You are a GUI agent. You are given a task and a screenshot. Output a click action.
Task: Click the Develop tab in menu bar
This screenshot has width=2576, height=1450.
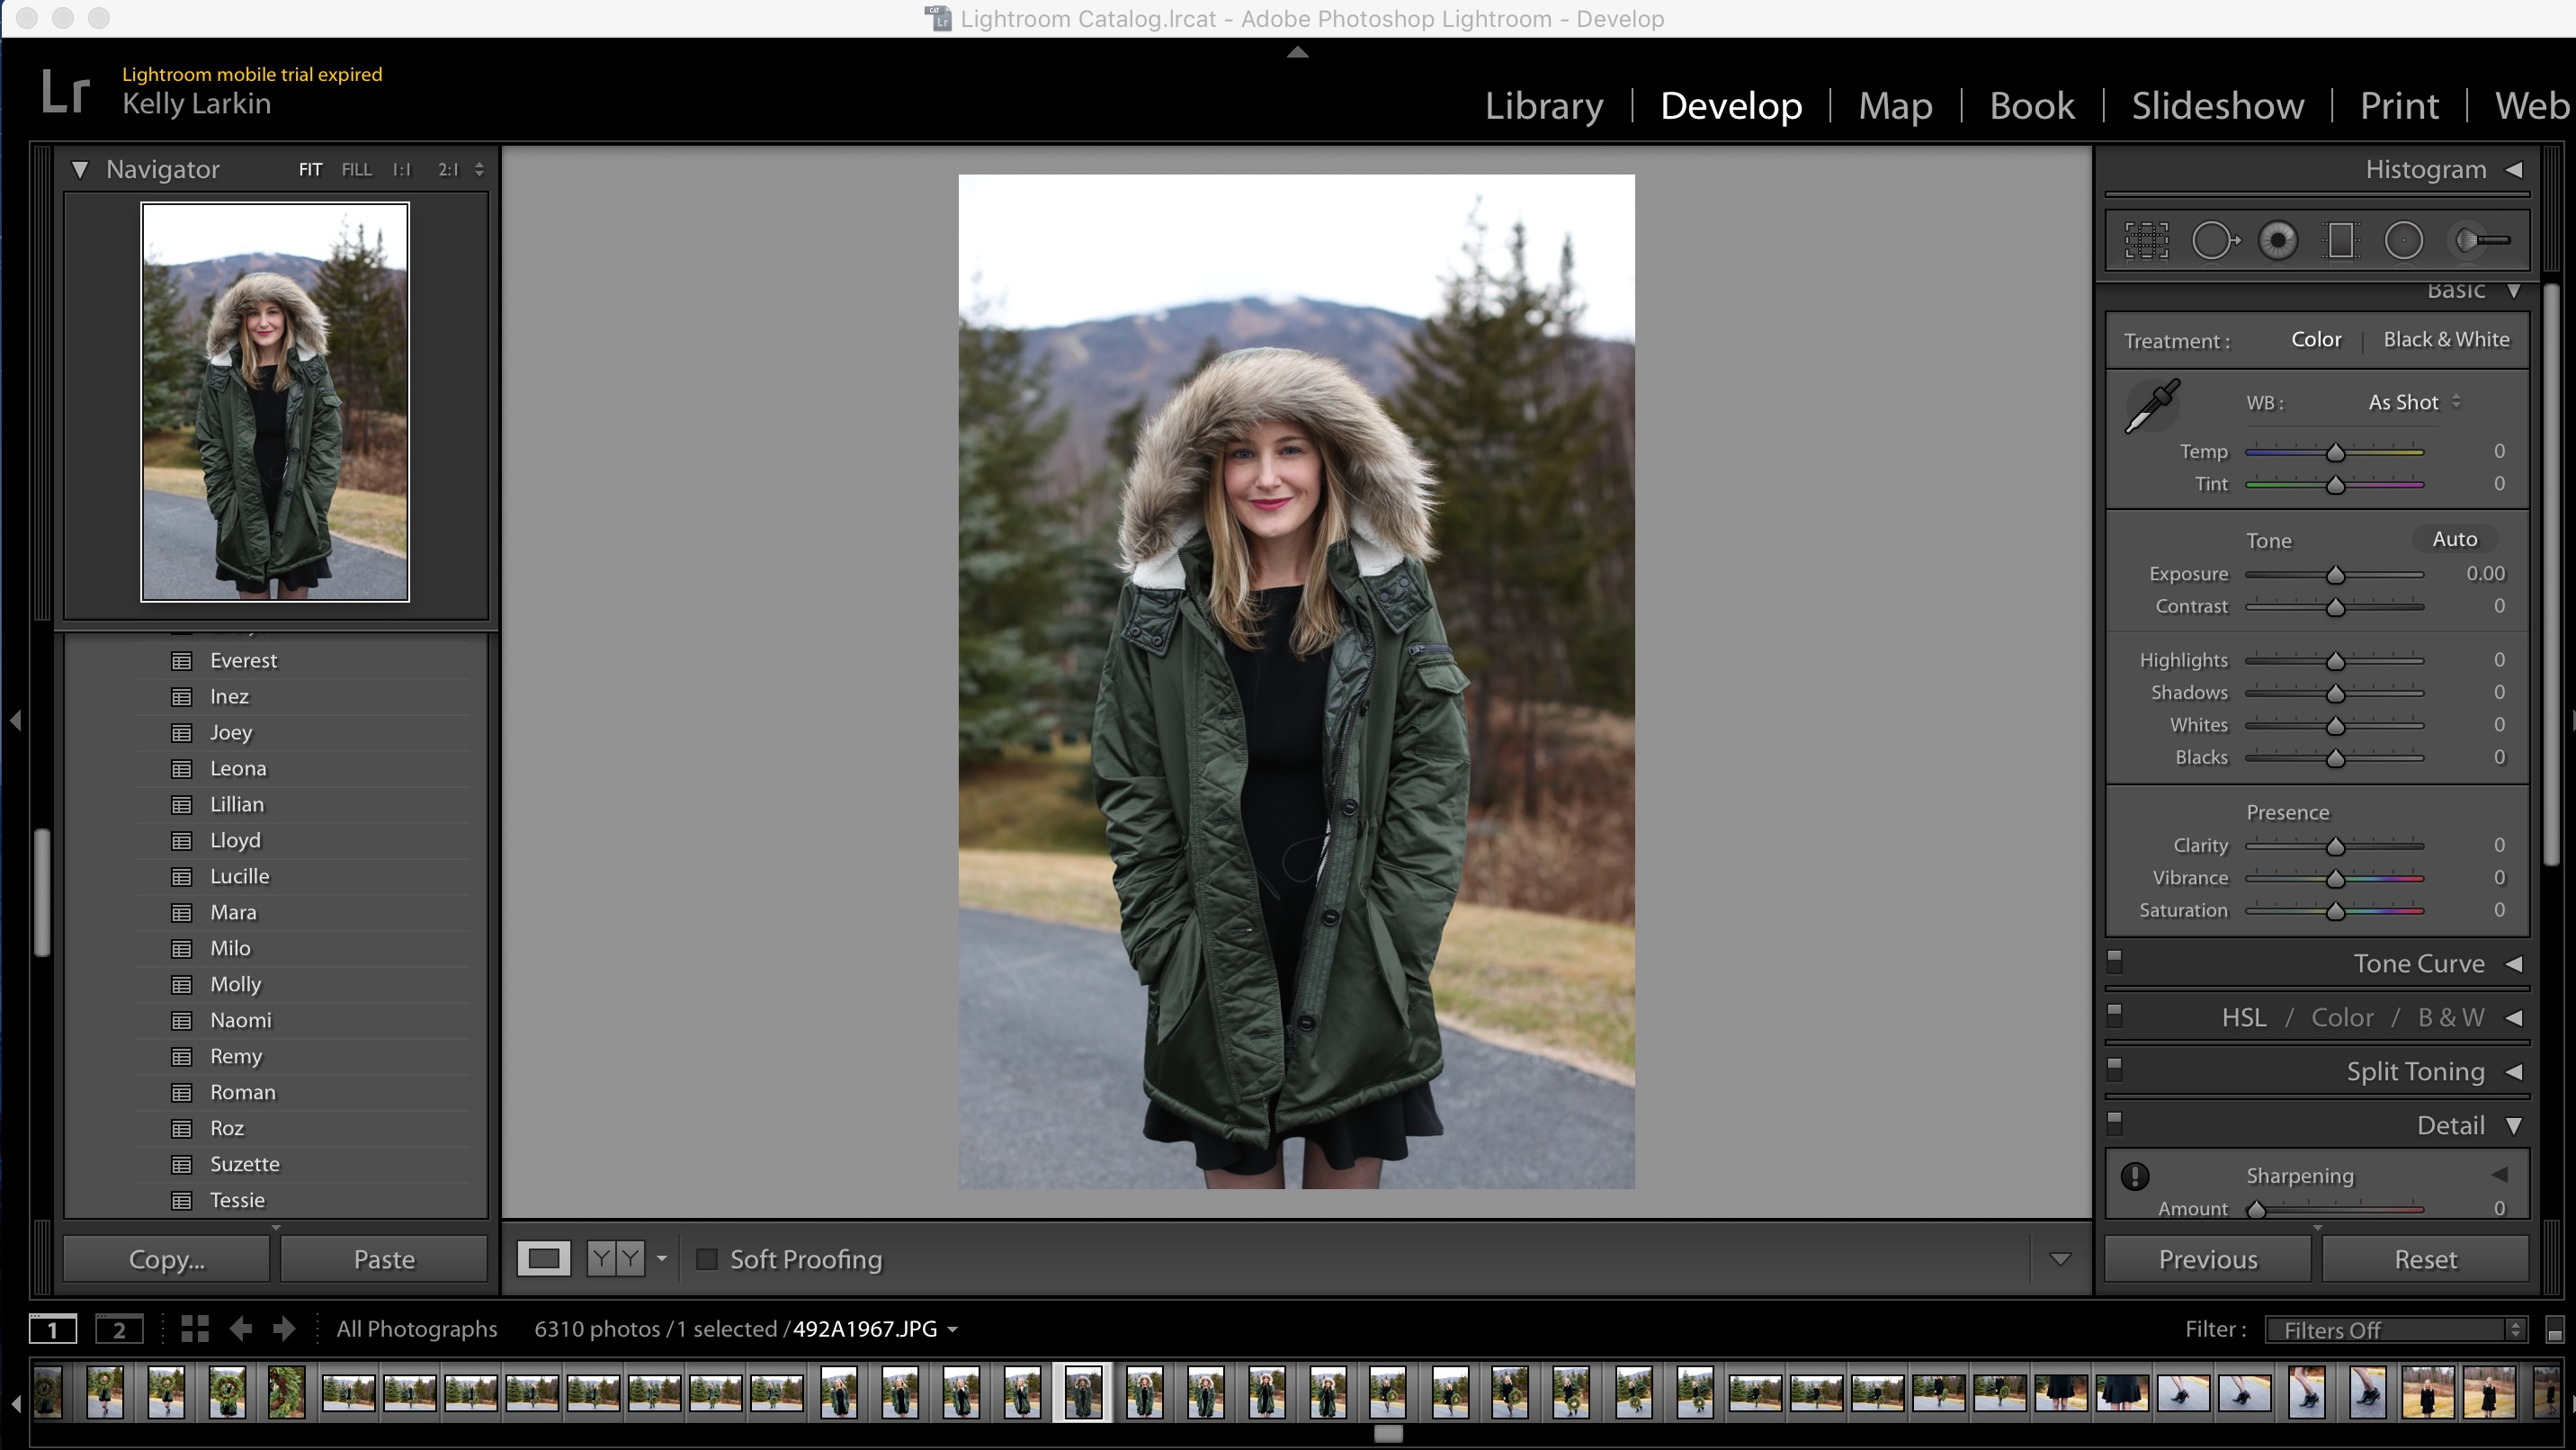pos(1732,104)
